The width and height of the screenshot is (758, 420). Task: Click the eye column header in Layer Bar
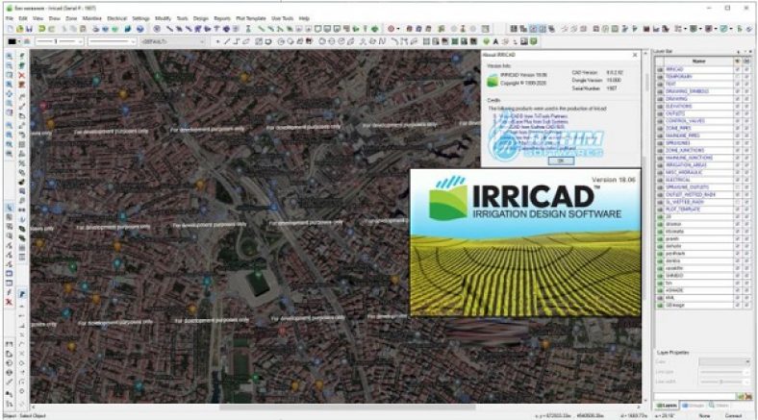[737, 62]
